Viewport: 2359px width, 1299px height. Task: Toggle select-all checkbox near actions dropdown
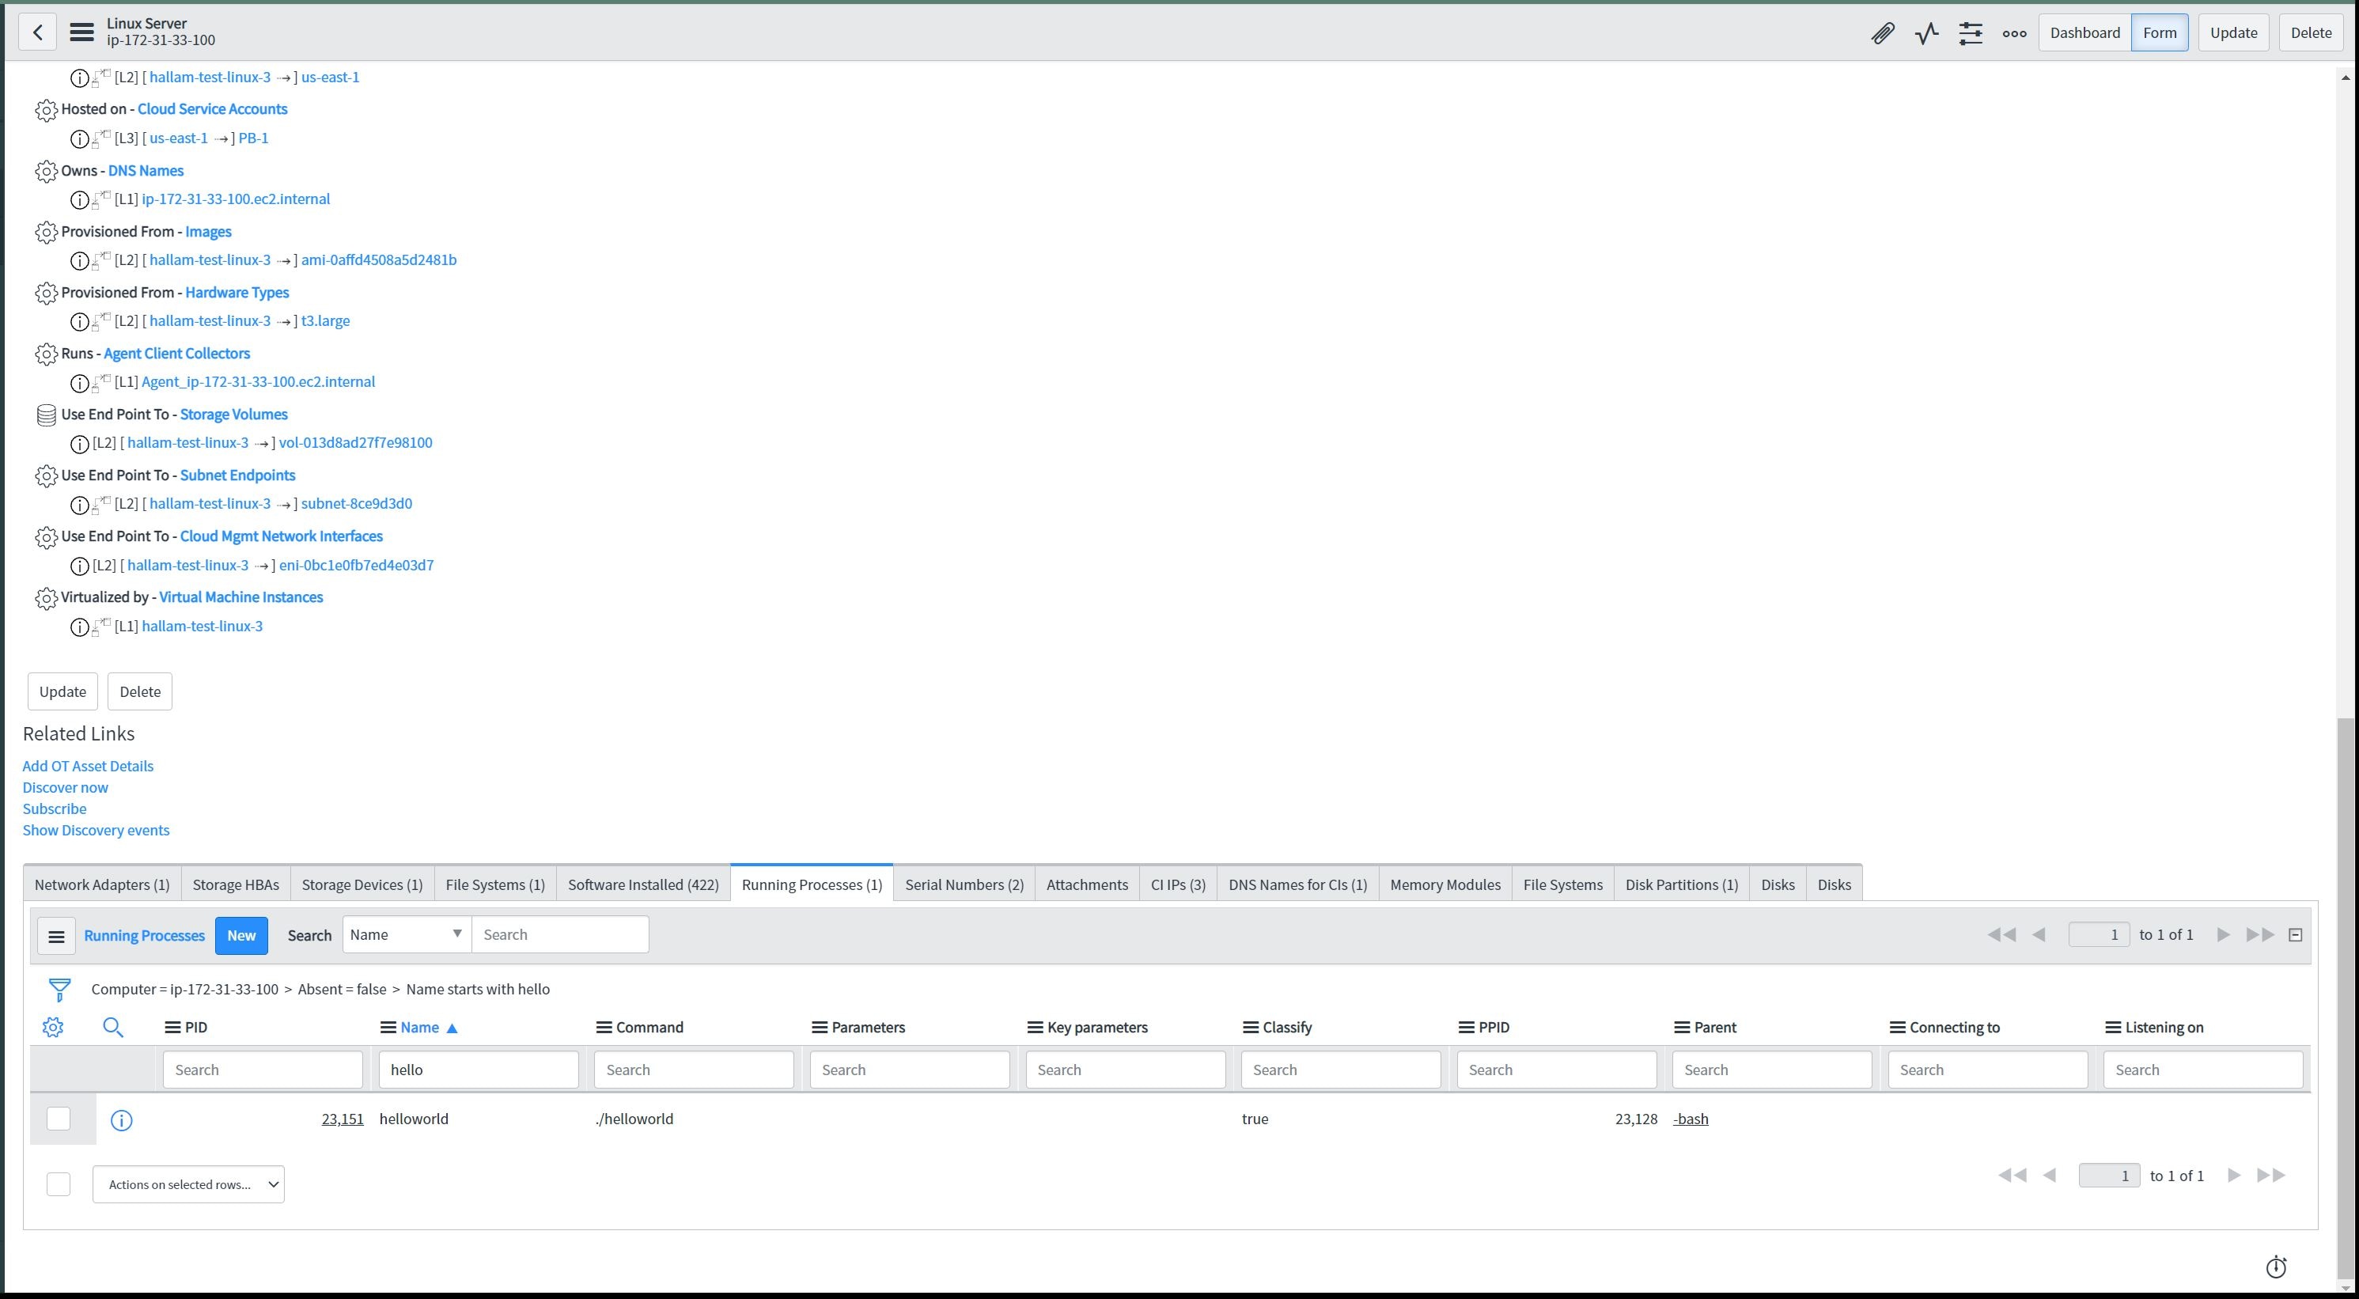coord(59,1183)
